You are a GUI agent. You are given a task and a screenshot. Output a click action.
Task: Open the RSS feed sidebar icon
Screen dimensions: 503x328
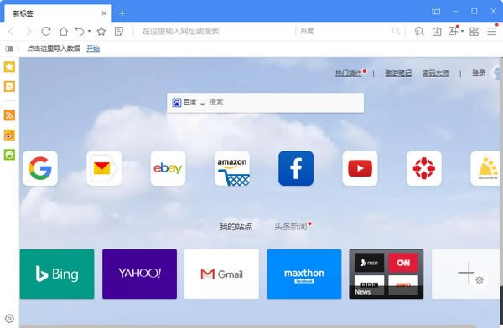pyautogui.click(x=9, y=115)
